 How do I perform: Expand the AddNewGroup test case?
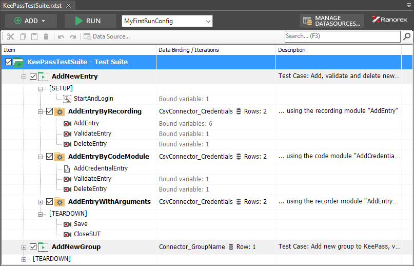24,247
